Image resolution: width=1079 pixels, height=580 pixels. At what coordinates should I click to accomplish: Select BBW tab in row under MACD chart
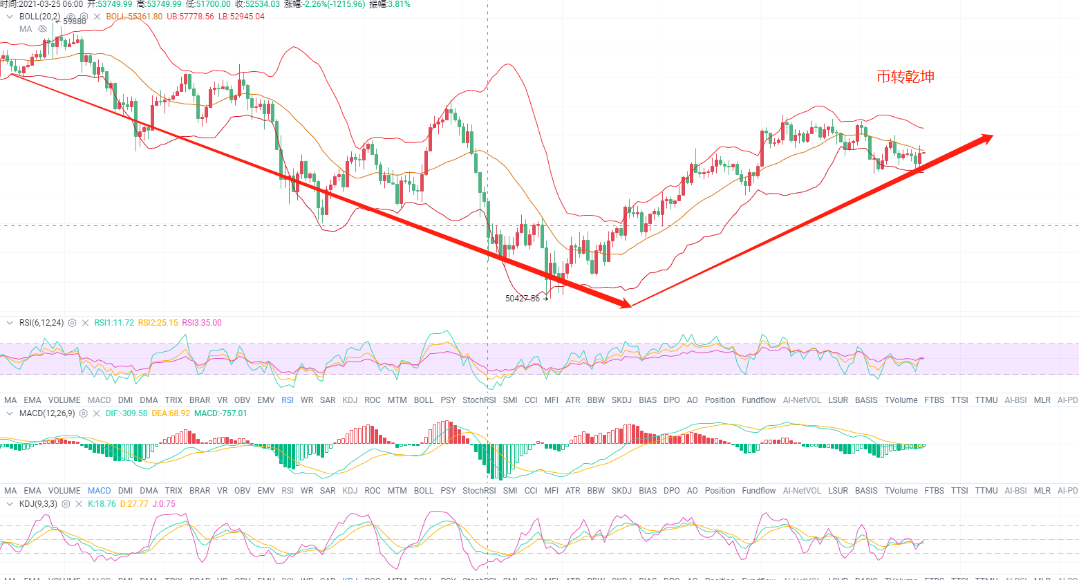pyautogui.click(x=596, y=491)
